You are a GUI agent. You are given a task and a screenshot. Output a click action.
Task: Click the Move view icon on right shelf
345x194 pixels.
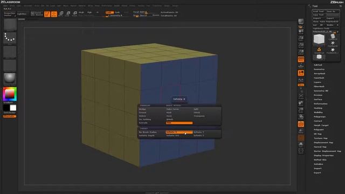coord(301,103)
